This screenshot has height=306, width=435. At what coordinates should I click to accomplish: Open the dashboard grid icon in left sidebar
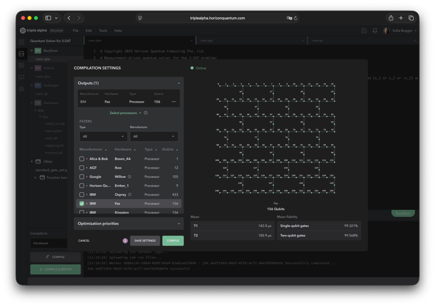(x=21, y=42)
